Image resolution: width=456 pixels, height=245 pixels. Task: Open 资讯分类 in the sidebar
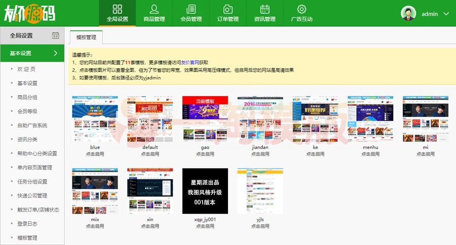[x=27, y=139]
